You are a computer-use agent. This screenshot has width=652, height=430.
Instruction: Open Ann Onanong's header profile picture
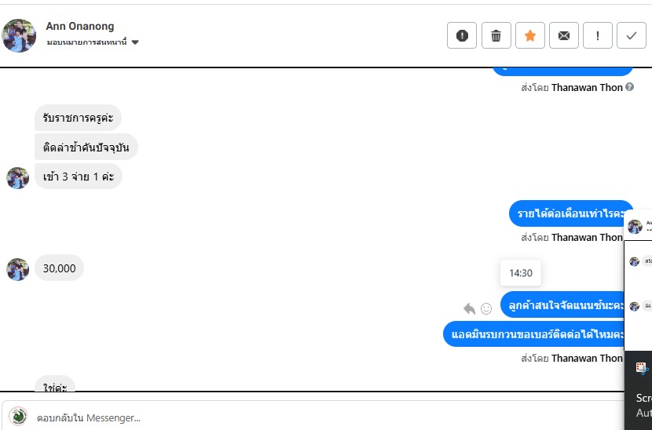tap(19, 35)
